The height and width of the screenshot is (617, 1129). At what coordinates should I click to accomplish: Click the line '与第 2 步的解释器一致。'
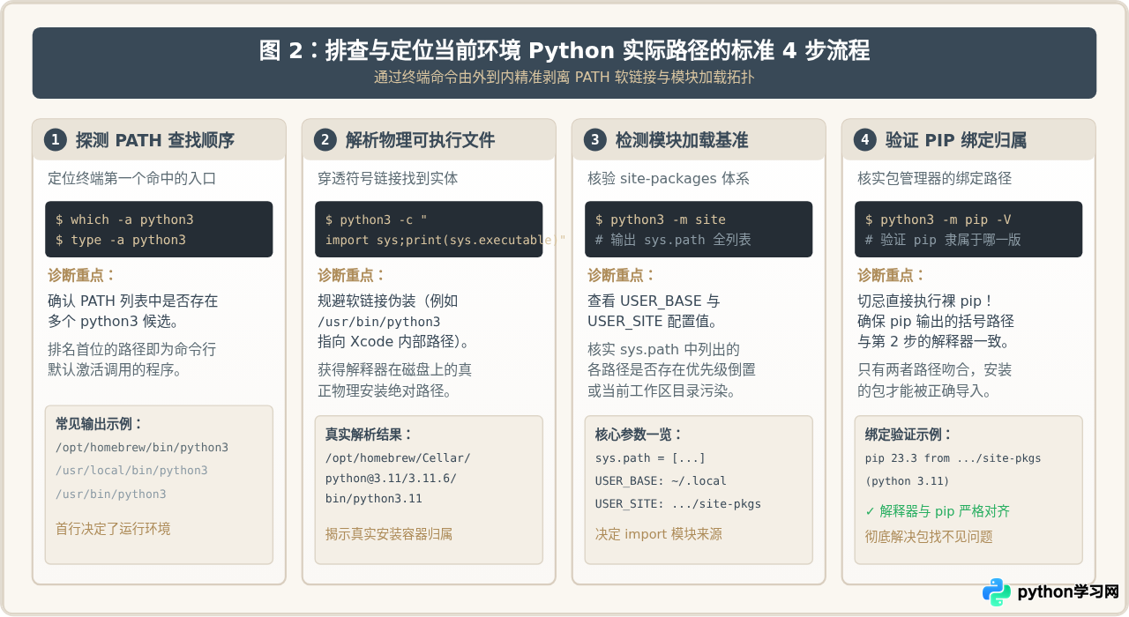coord(933,341)
